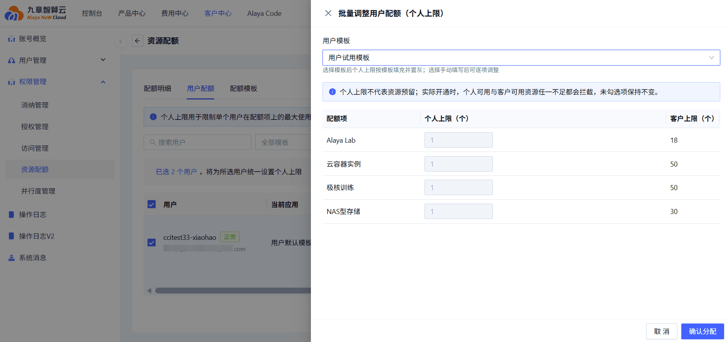Screen dimensions: 728x342
Task: Click the 账号概览 sidebar icon
Action: tap(12, 39)
